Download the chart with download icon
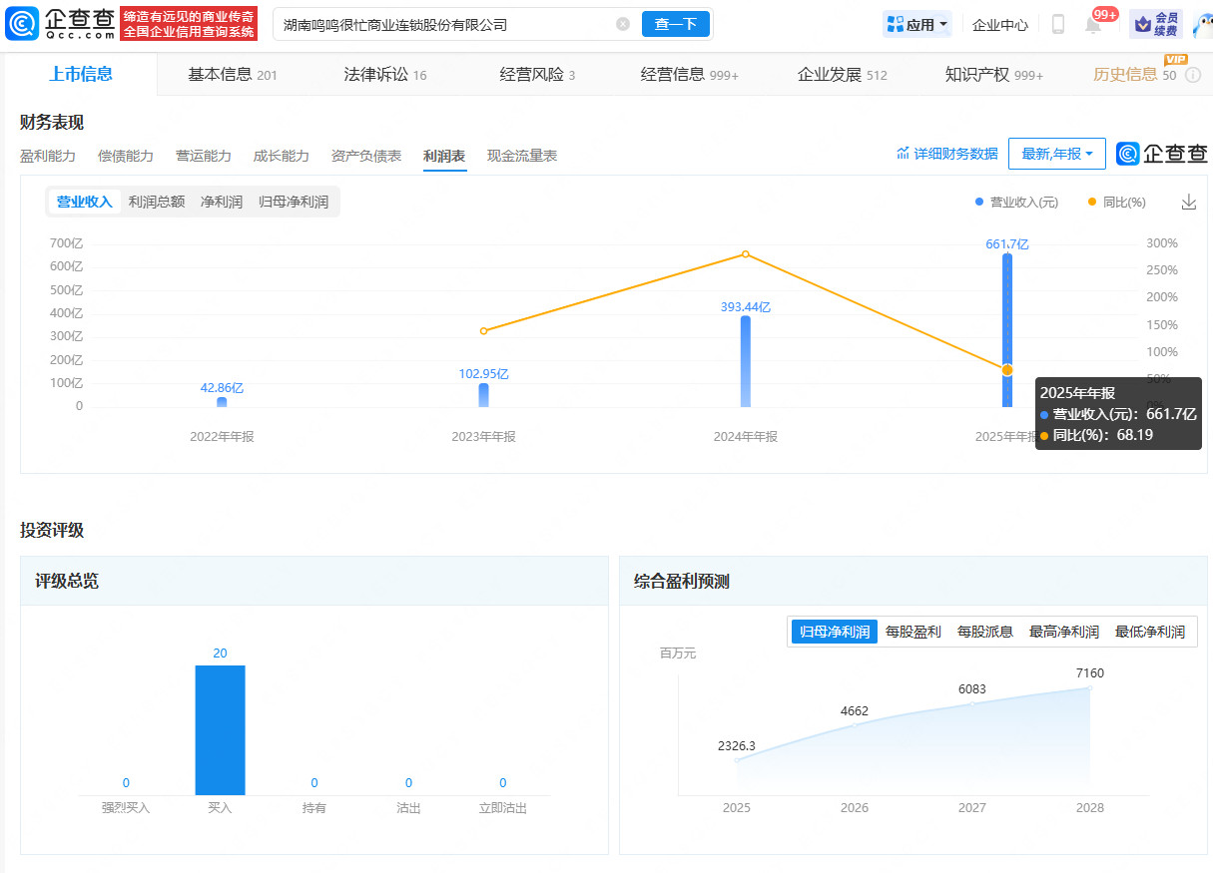This screenshot has width=1213, height=873. (x=1188, y=202)
